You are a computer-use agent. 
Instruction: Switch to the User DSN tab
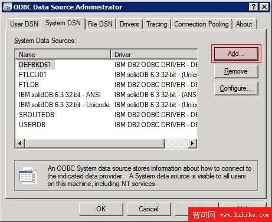[24, 24]
